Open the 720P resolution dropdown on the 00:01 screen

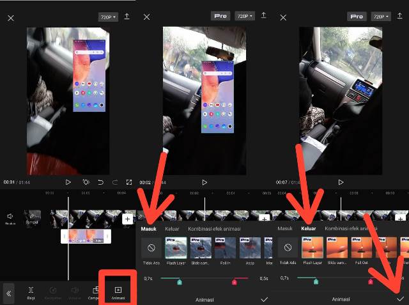[108, 17]
